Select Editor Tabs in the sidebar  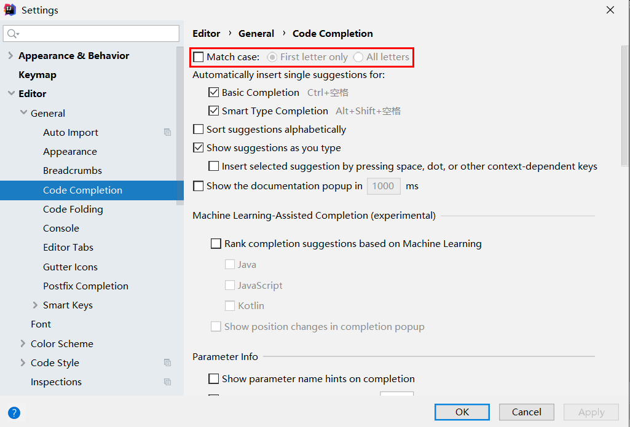(x=68, y=248)
